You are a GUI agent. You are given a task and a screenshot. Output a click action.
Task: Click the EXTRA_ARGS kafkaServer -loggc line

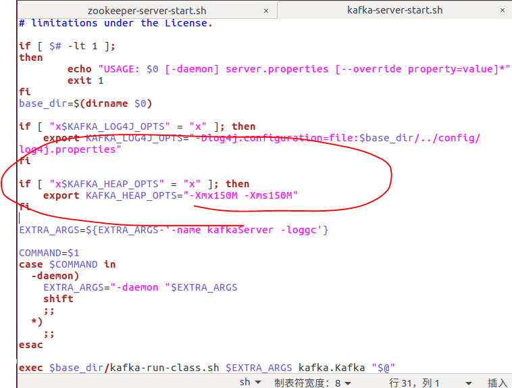pos(174,230)
